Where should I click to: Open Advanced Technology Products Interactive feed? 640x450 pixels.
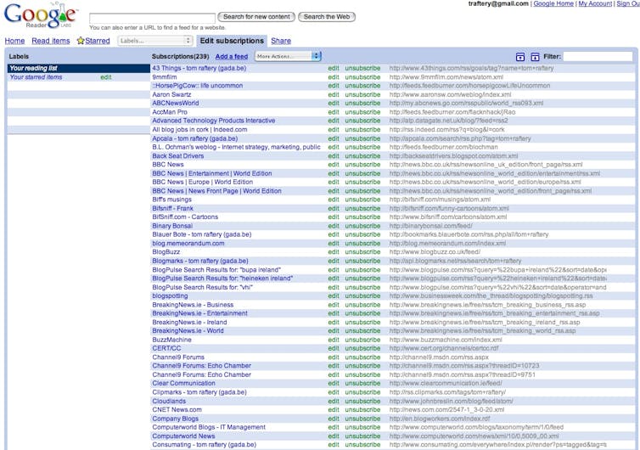click(x=213, y=121)
